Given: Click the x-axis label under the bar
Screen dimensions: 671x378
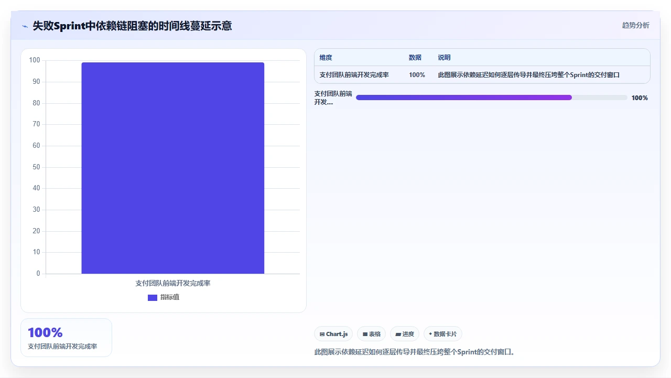Looking at the screenshot, I should pyautogui.click(x=173, y=283).
